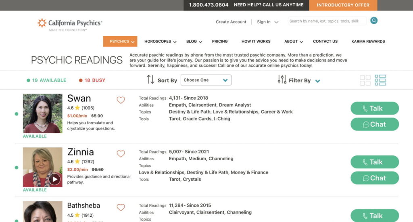The height and width of the screenshot is (222, 413).
Task: Click 'Tarot, Oracle Cards, I-Ching' text
Action: pyautogui.click(x=200, y=119)
